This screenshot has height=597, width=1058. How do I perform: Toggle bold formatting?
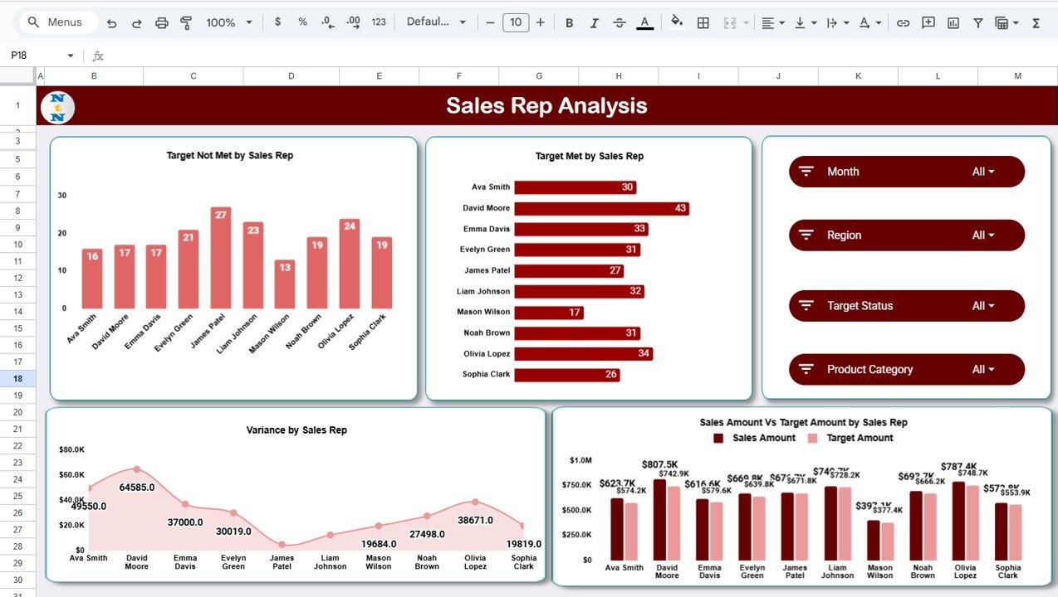569,22
